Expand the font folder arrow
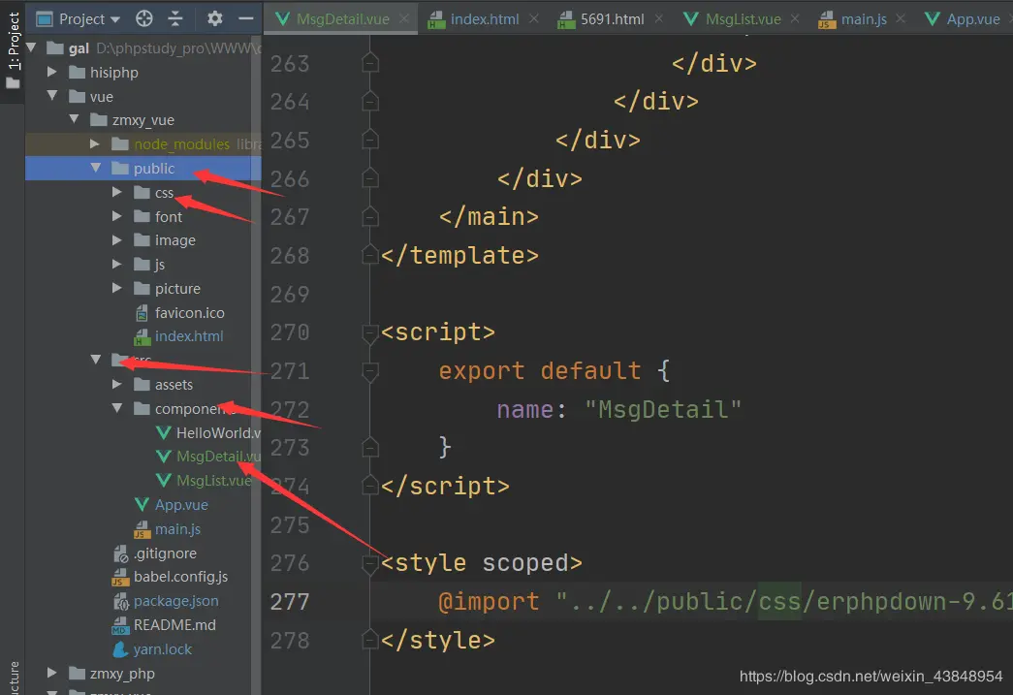 117,216
